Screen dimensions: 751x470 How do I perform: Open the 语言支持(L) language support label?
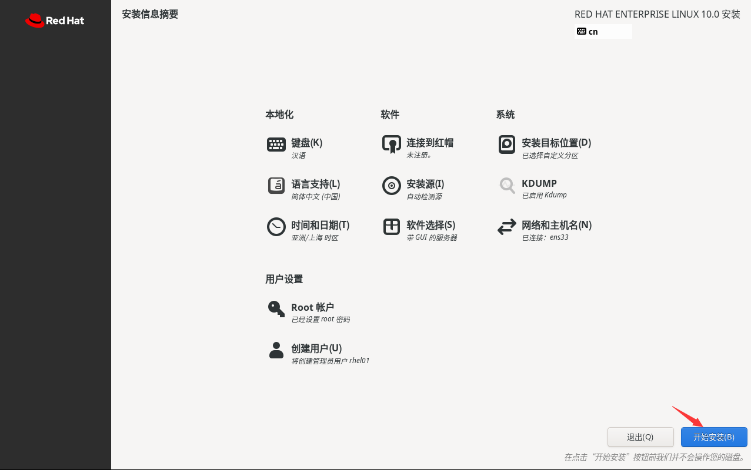316,184
